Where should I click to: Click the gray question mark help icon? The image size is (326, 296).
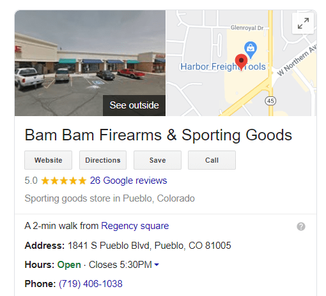tap(301, 226)
